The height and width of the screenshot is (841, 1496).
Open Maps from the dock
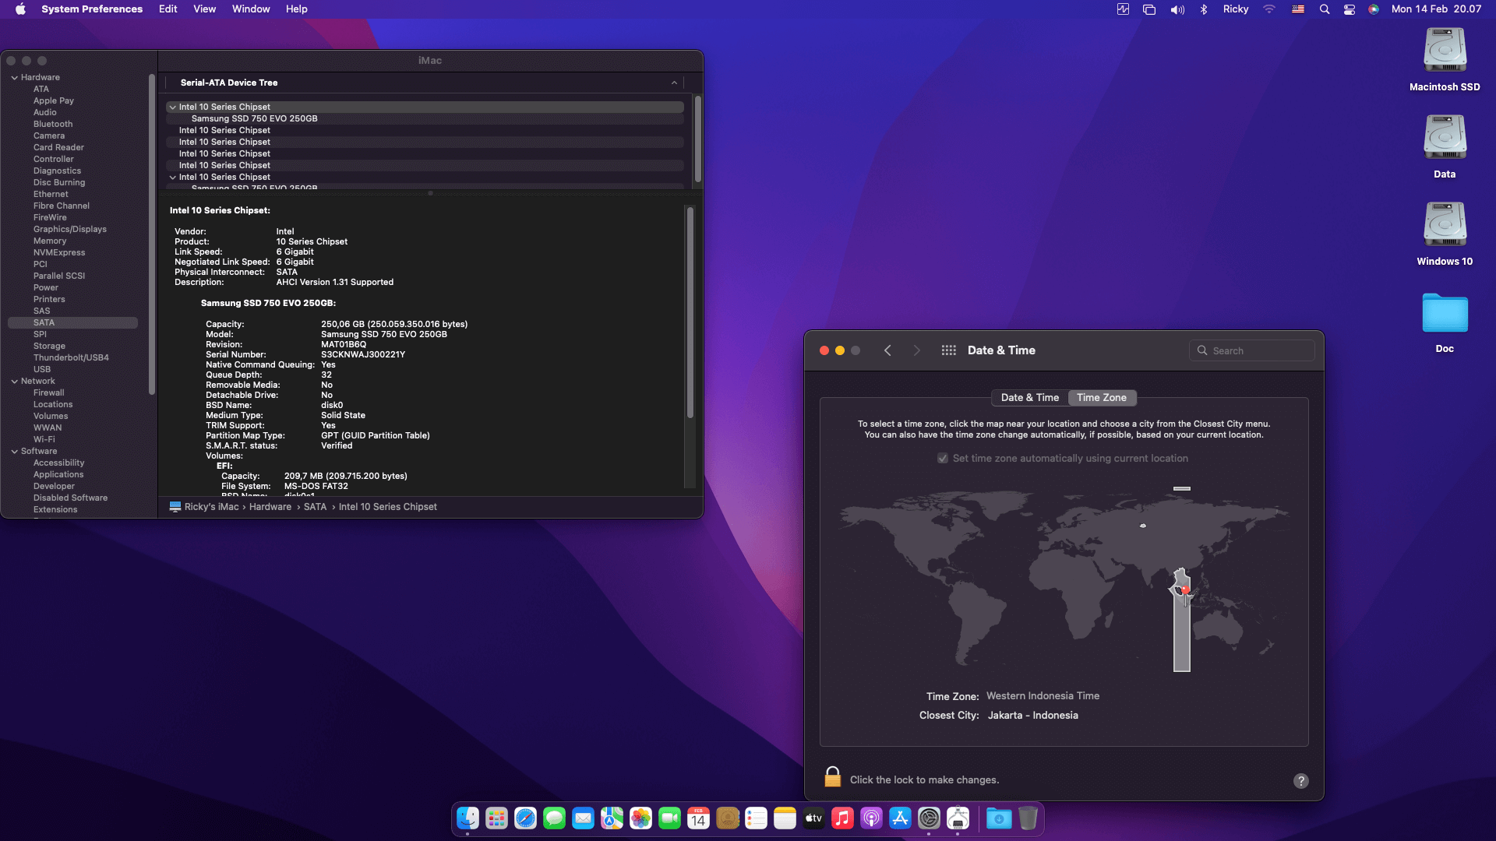click(x=612, y=818)
